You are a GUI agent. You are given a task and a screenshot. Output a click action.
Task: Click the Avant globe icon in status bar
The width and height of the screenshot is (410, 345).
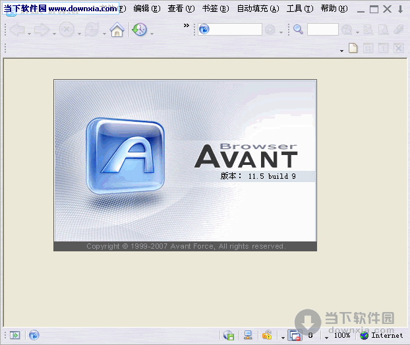pos(34,335)
